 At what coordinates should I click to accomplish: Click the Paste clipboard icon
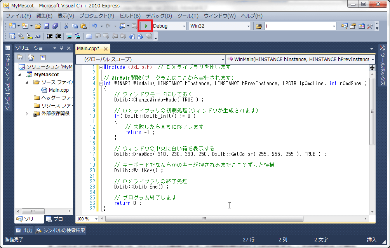tap(84, 26)
